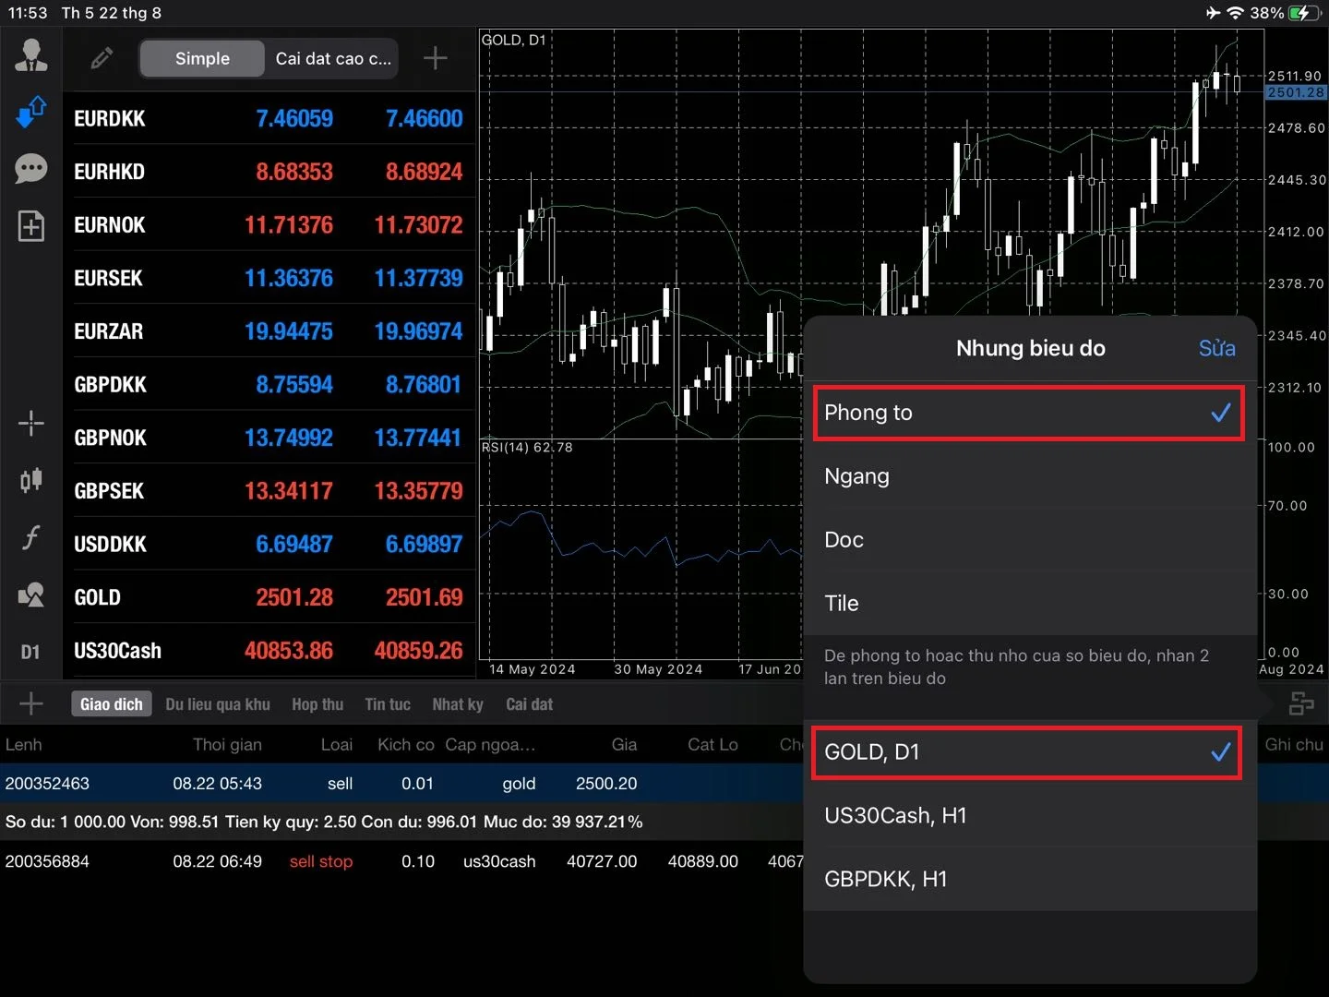
Task: Tap the new order document-plus icon
Action: click(x=31, y=226)
